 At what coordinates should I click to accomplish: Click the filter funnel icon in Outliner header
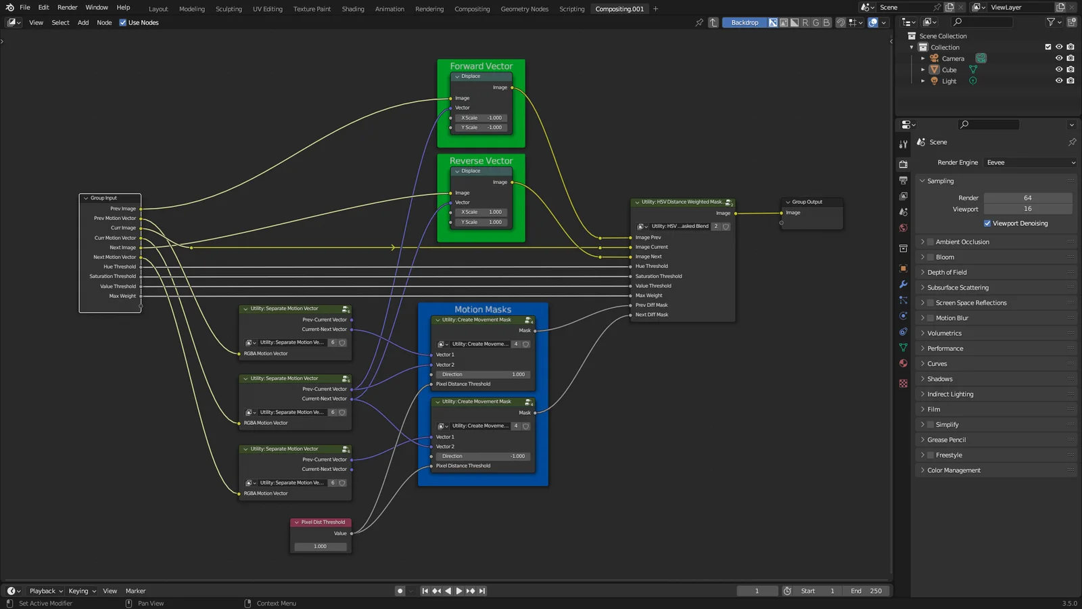coord(1050,22)
